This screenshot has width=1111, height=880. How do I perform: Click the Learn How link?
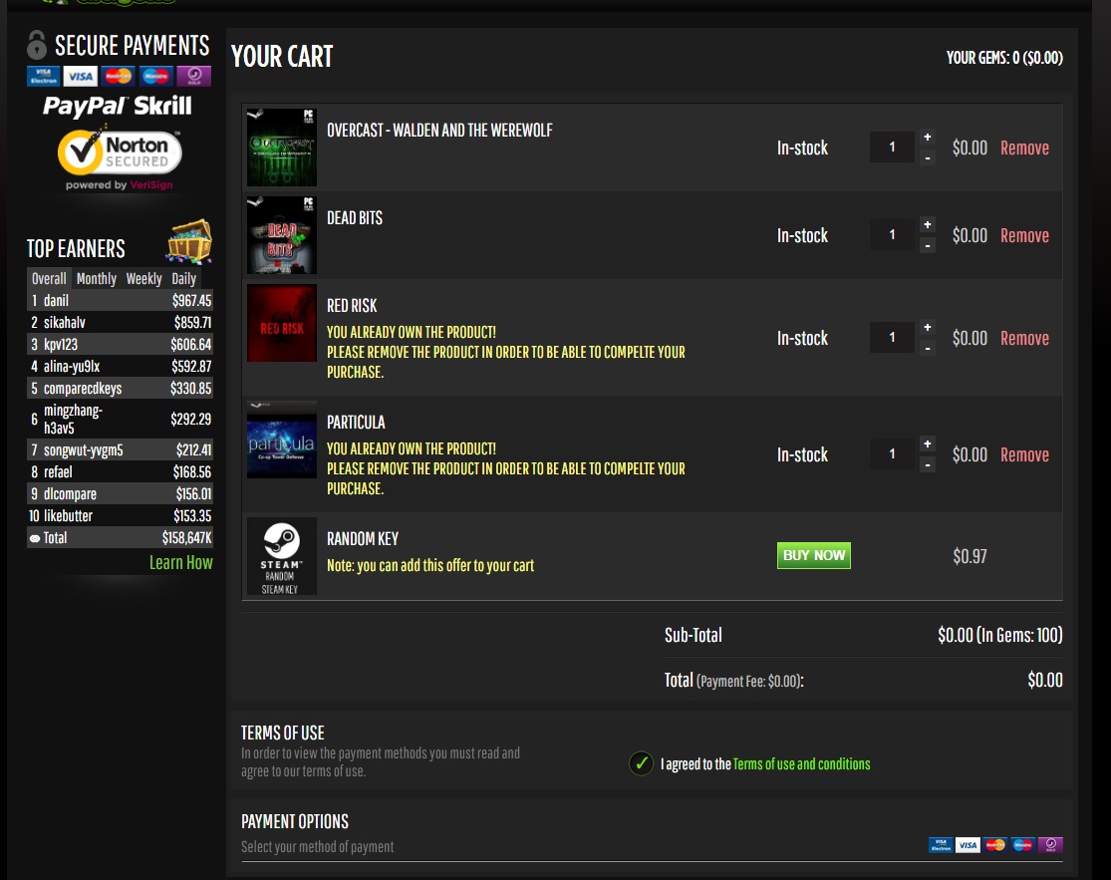(x=180, y=562)
